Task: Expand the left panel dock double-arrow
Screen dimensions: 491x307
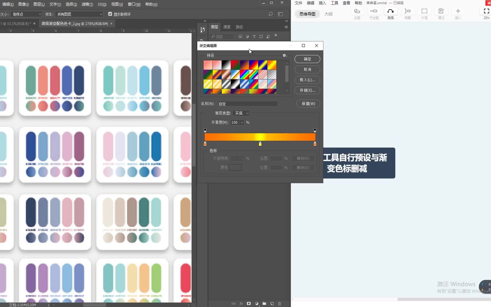Action: [205, 21]
